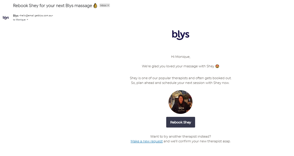Click Shey's circular profile photo
The image size is (294, 156).
pyautogui.click(x=181, y=102)
